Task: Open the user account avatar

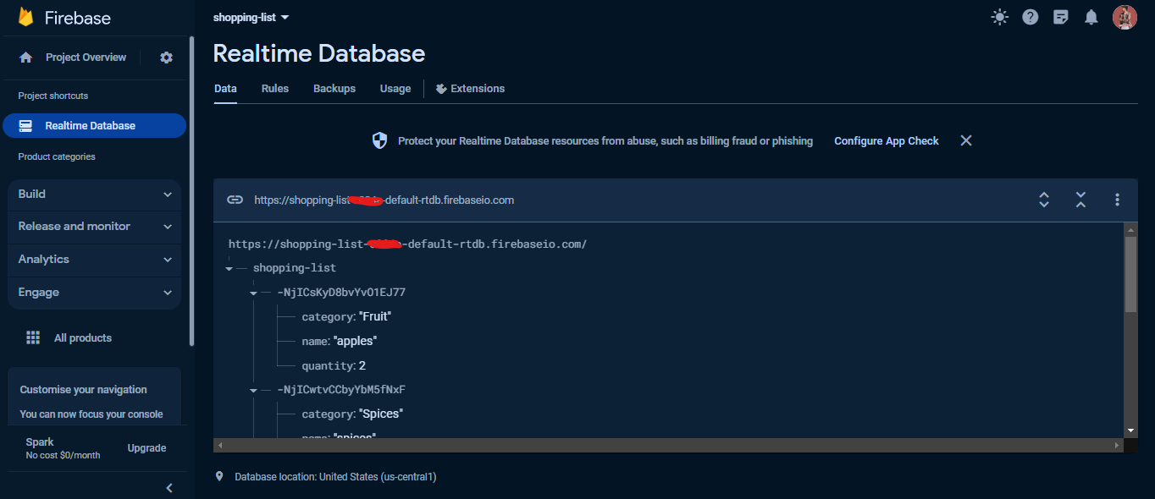Action: click(x=1125, y=17)
